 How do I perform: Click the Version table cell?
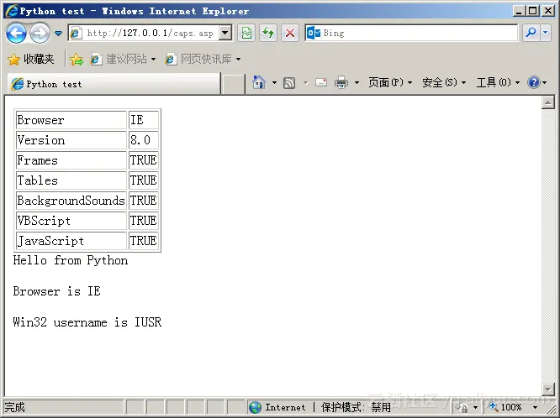coord(71,140)
